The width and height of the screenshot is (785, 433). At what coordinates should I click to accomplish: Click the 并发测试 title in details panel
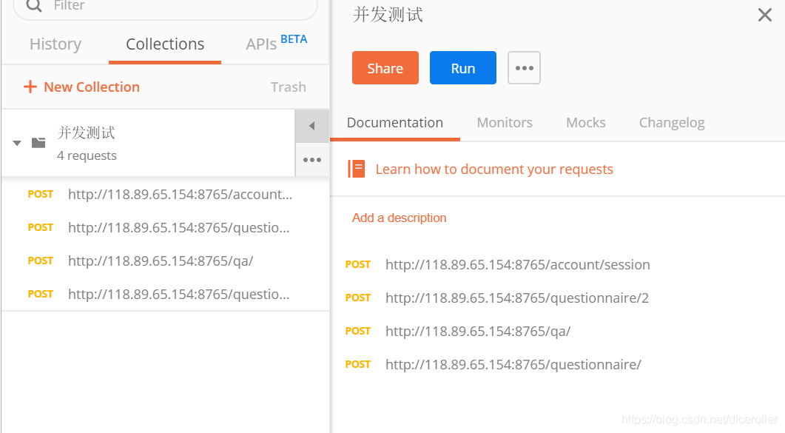pyautogui.click(x=388, y=15)
